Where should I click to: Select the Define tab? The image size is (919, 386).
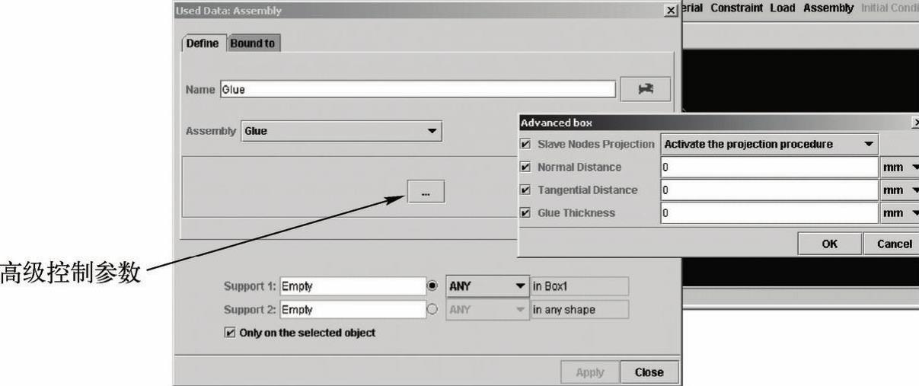[x=203, y=44]
